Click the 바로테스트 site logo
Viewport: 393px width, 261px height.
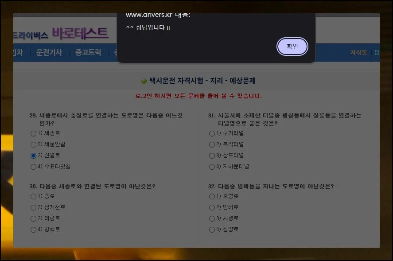(x=80, y=33)
